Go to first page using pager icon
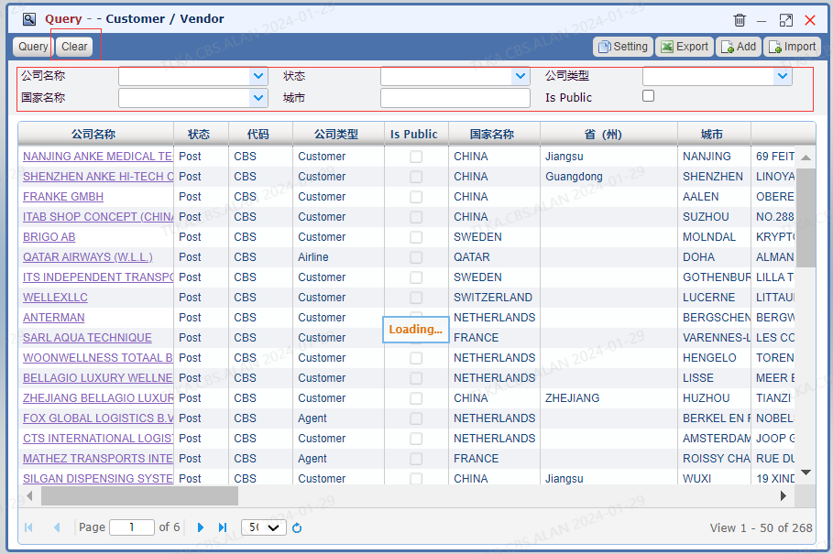 click(28, 527)
